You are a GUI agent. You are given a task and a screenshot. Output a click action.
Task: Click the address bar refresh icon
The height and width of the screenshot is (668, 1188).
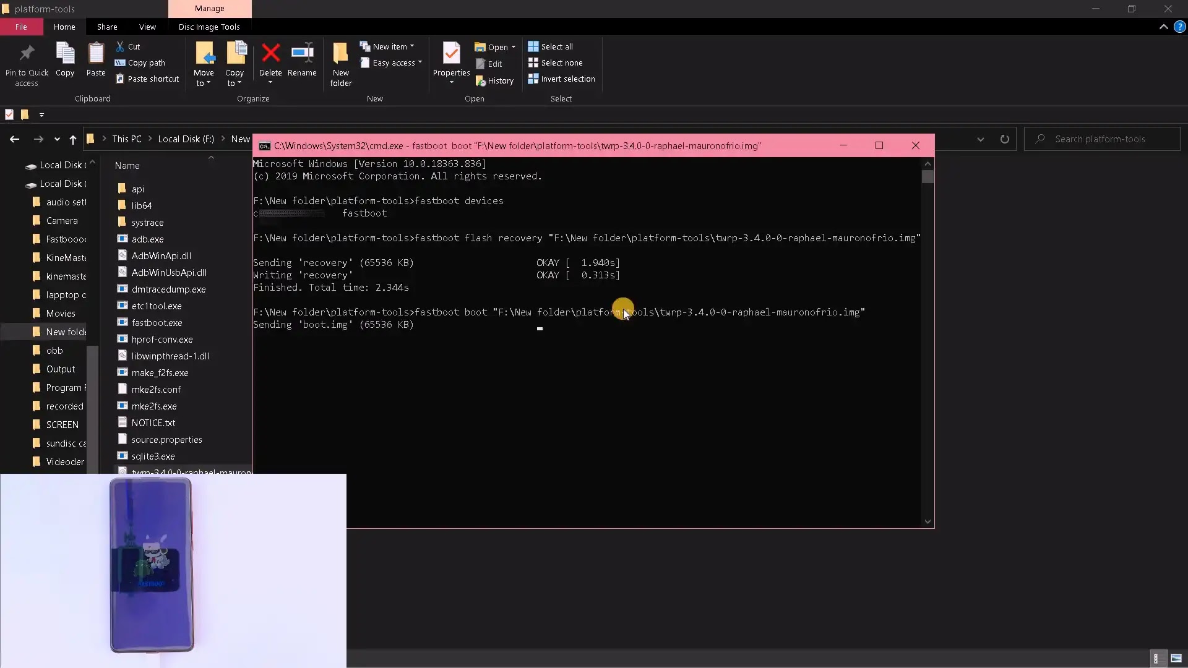[x=1005, y=139]
